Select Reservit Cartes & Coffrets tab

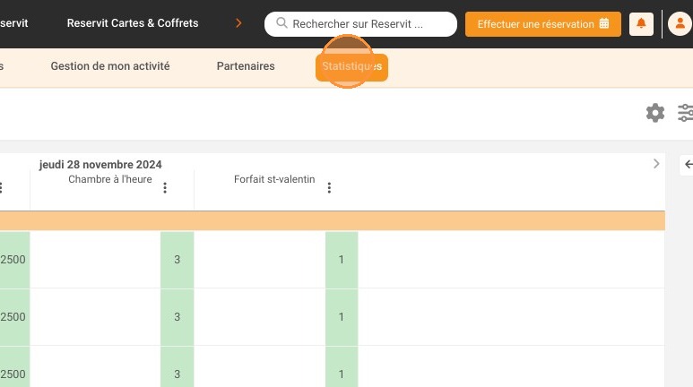[133, 23]
